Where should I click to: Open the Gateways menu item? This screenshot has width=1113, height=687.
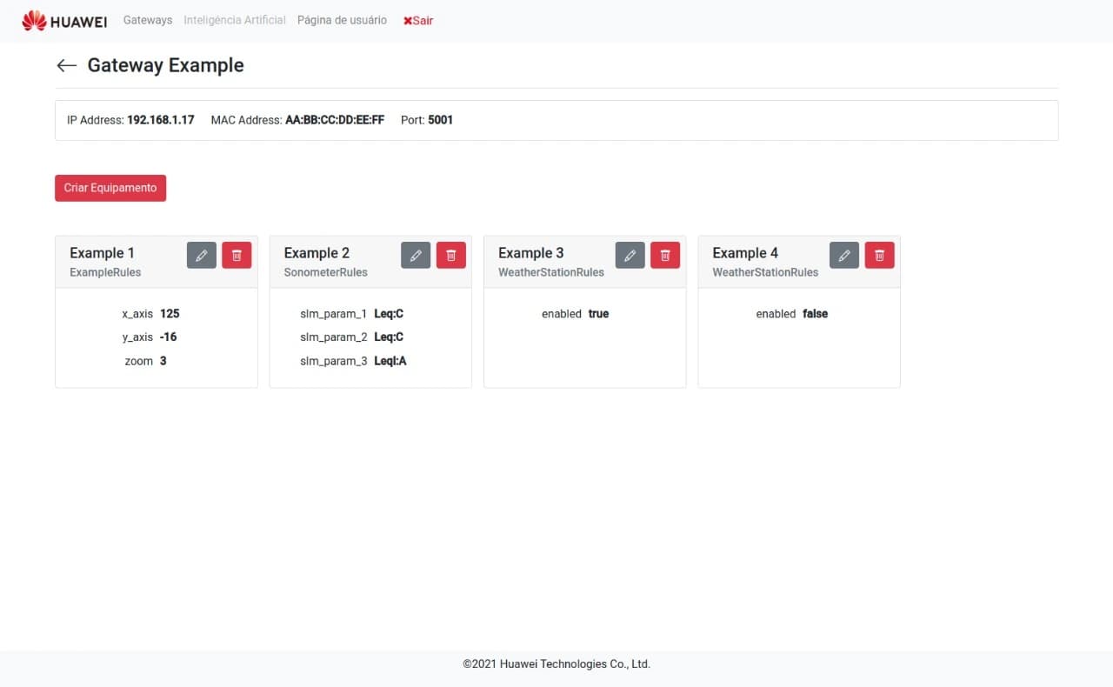(148, 20)
